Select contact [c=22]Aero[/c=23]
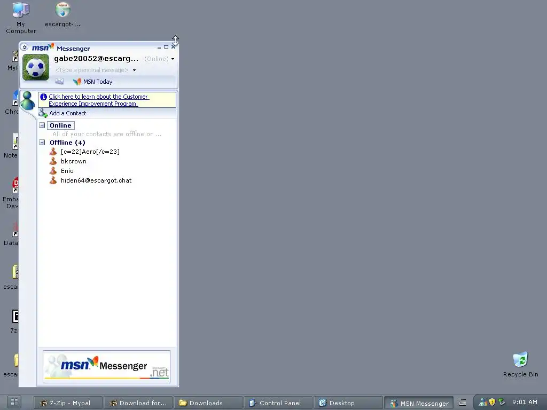 90,152
